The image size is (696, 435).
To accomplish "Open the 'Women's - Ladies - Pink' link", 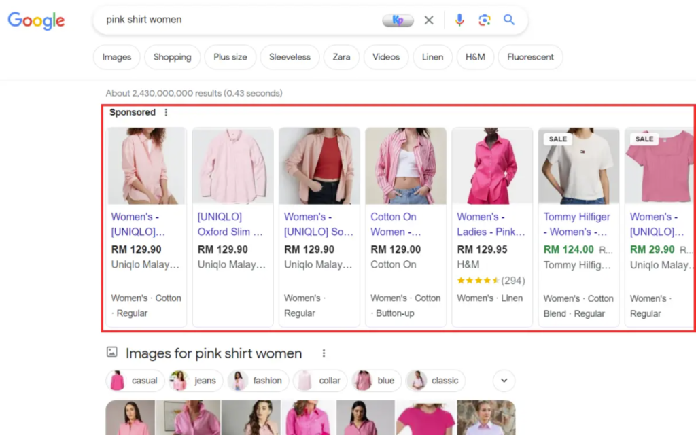I will pyautogui.click(x=491, y=224).
